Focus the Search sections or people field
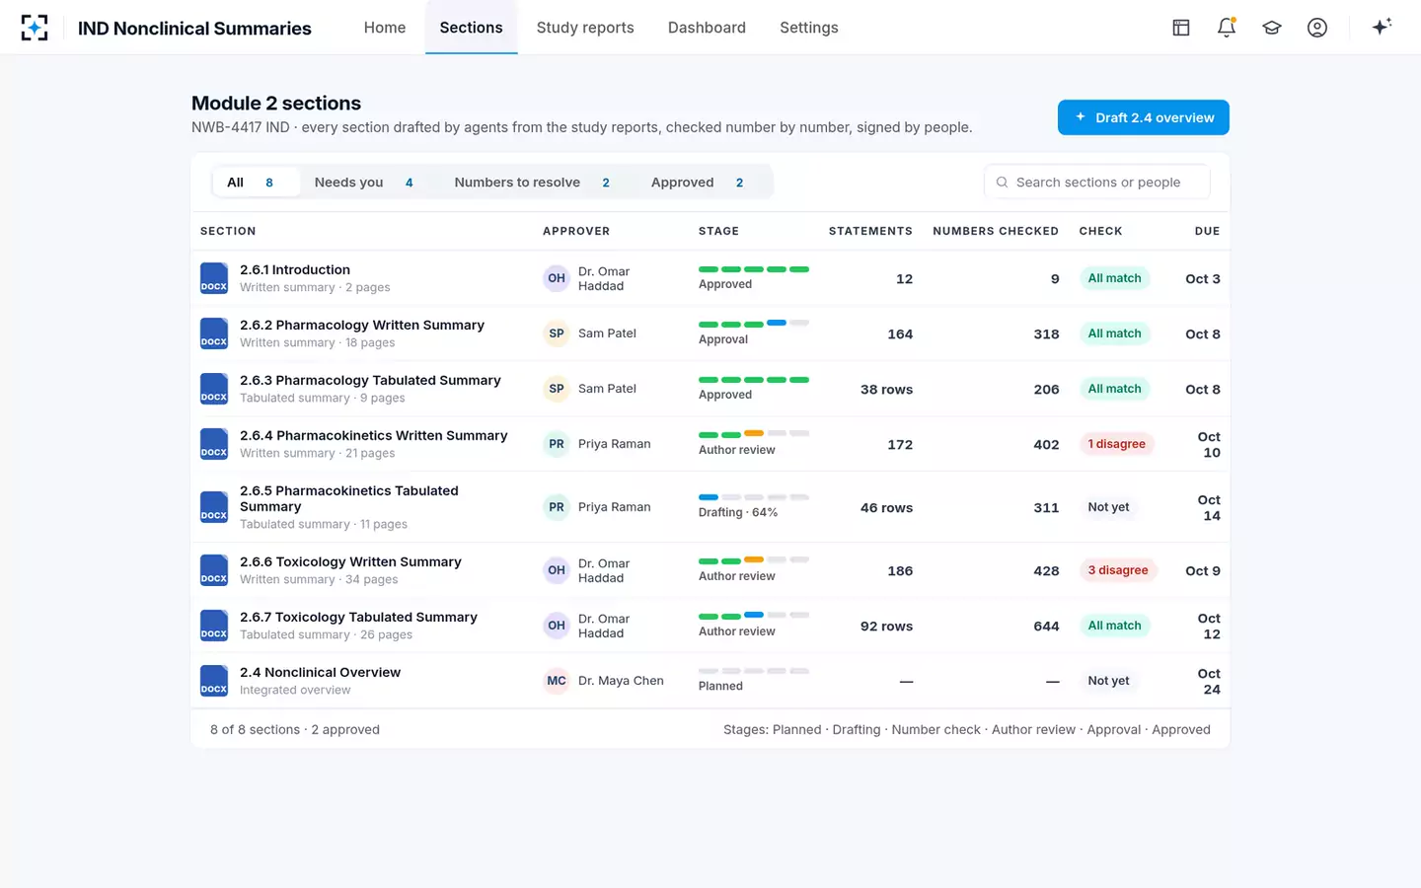This screenshot has height=888, width=1421. click(1097, 183)
